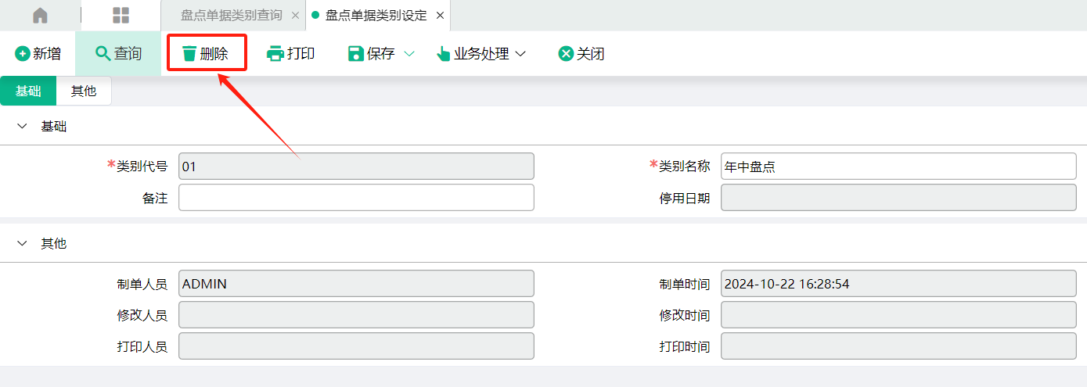Click the 关闭 circled X button
Image resolution: width=1087 pixels, height=387 pixels.
(x=581, y=54)
